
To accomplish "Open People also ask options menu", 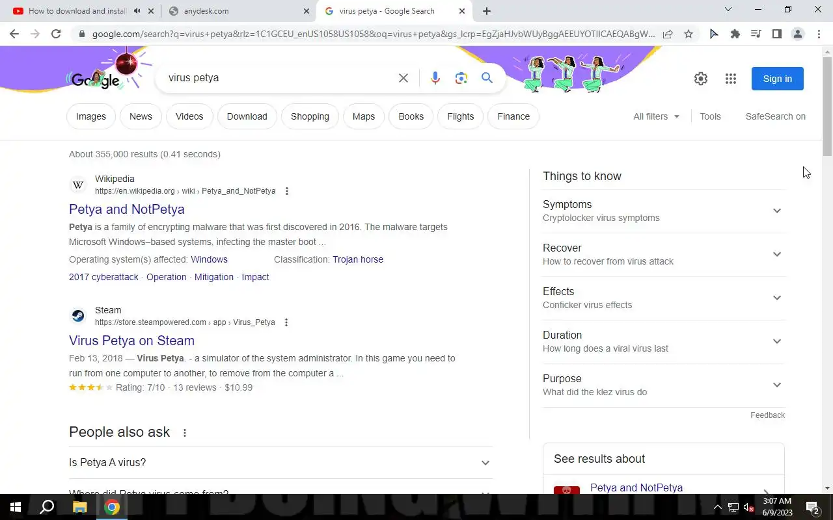I will click(x=185, y=433).
